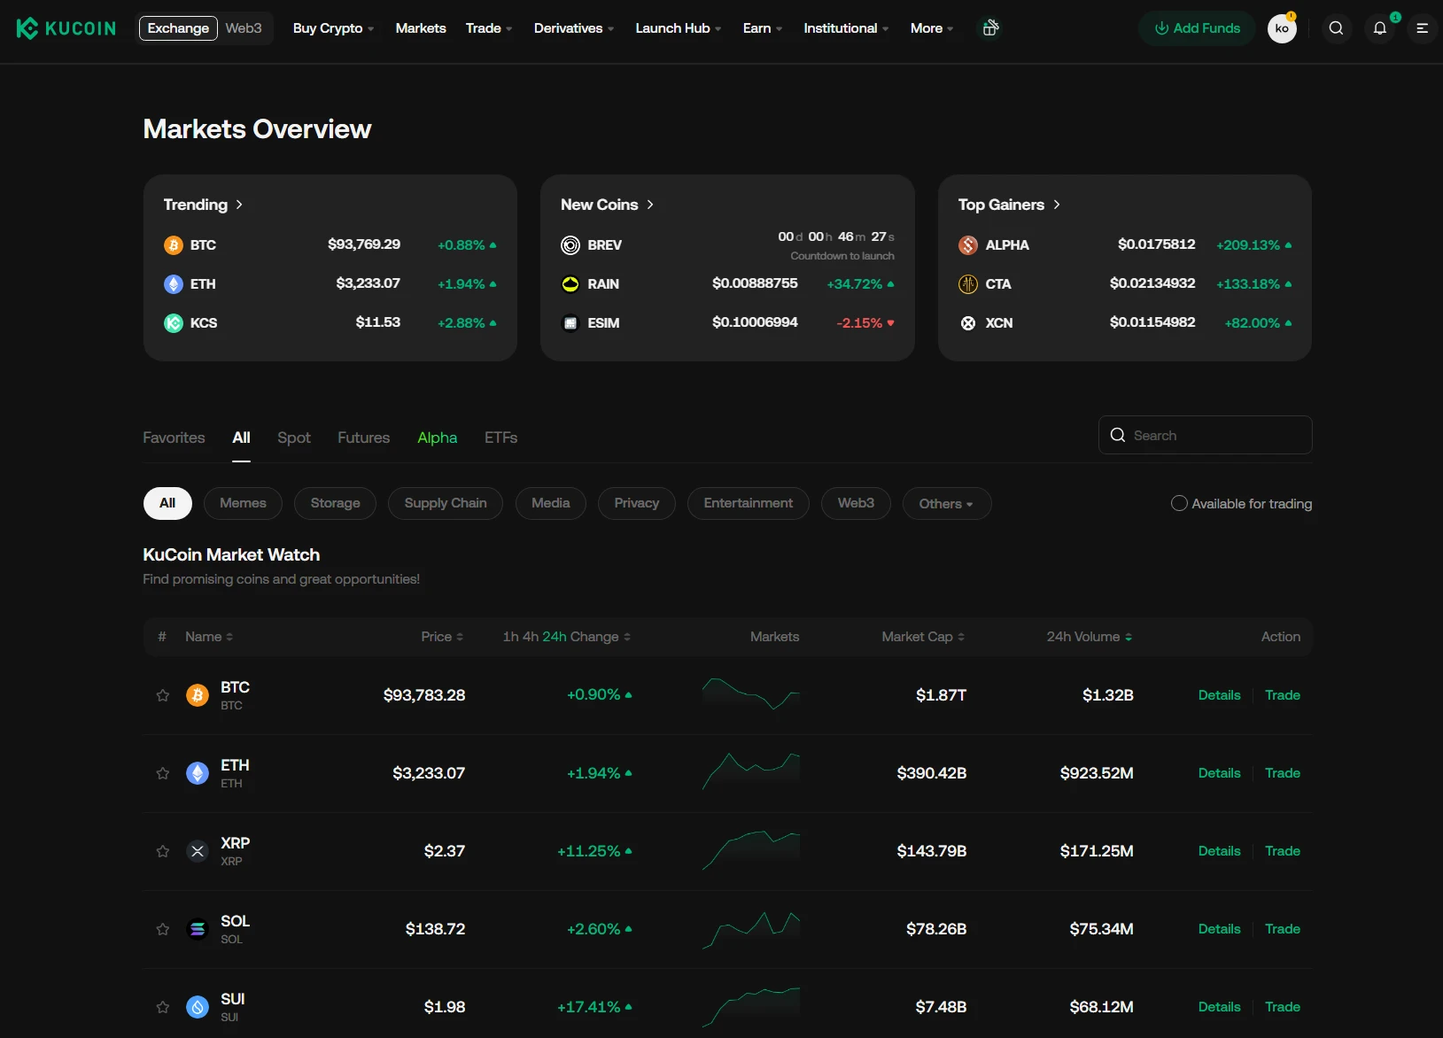Switch to Web3 mode
1443x1038 pixels.
pos(244,28)
